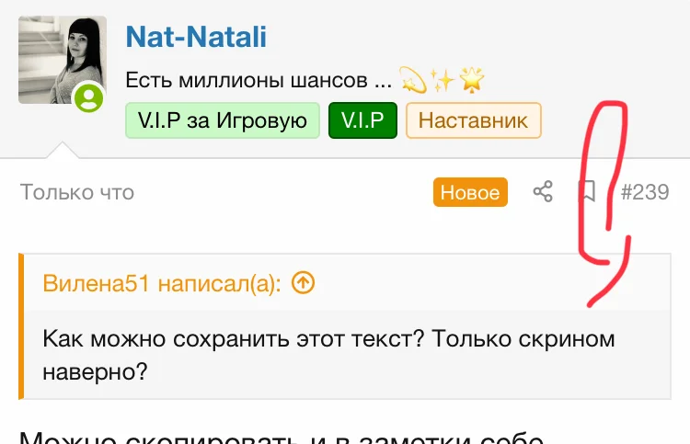
Task: Click the dizzy star emoji after 'шансов ...'
Action: coord(413,82)
